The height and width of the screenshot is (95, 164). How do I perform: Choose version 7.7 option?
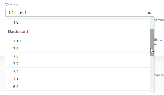[x=78, y=64]
